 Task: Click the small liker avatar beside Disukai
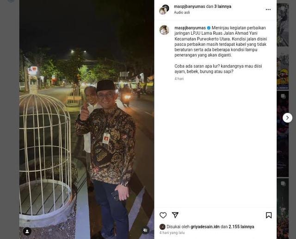click(x=162, y=226)
